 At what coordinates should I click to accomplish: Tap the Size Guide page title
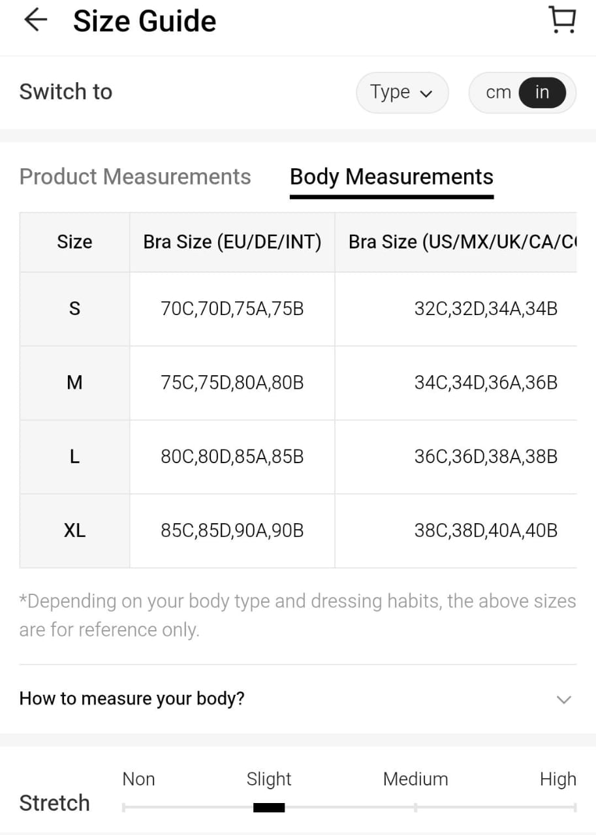[144, 21]
